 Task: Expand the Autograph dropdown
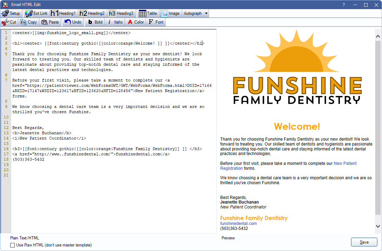click(x=206, y=13)
